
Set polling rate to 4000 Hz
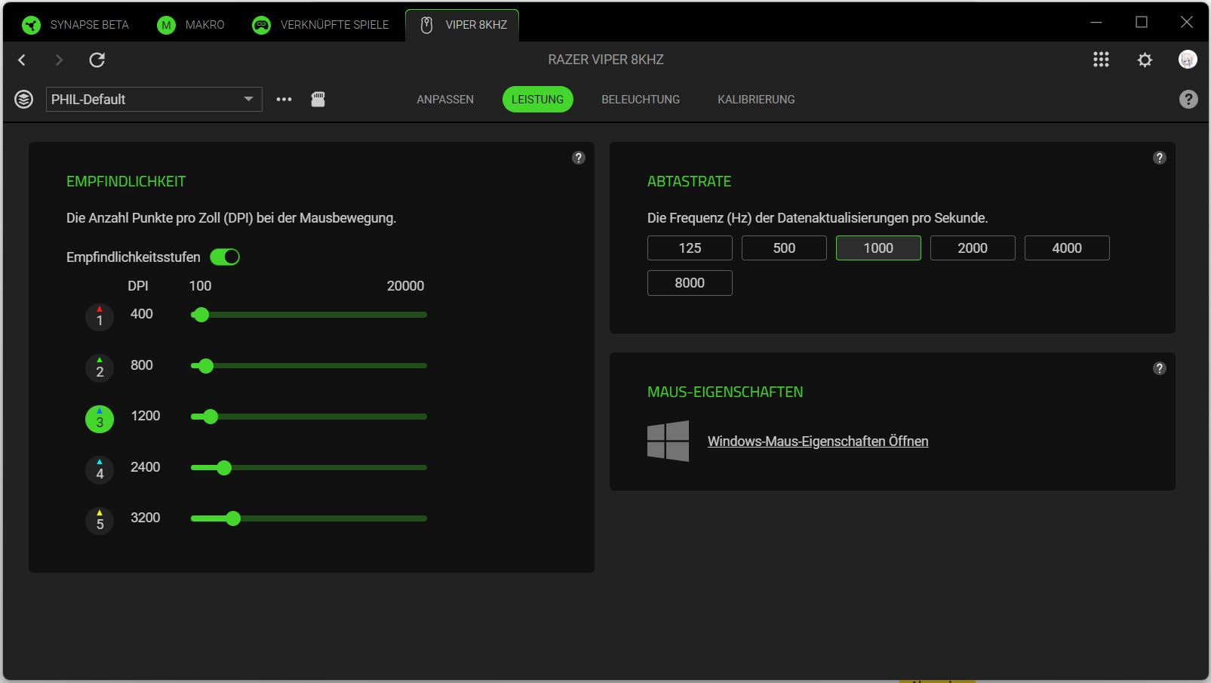(1067, 248)
